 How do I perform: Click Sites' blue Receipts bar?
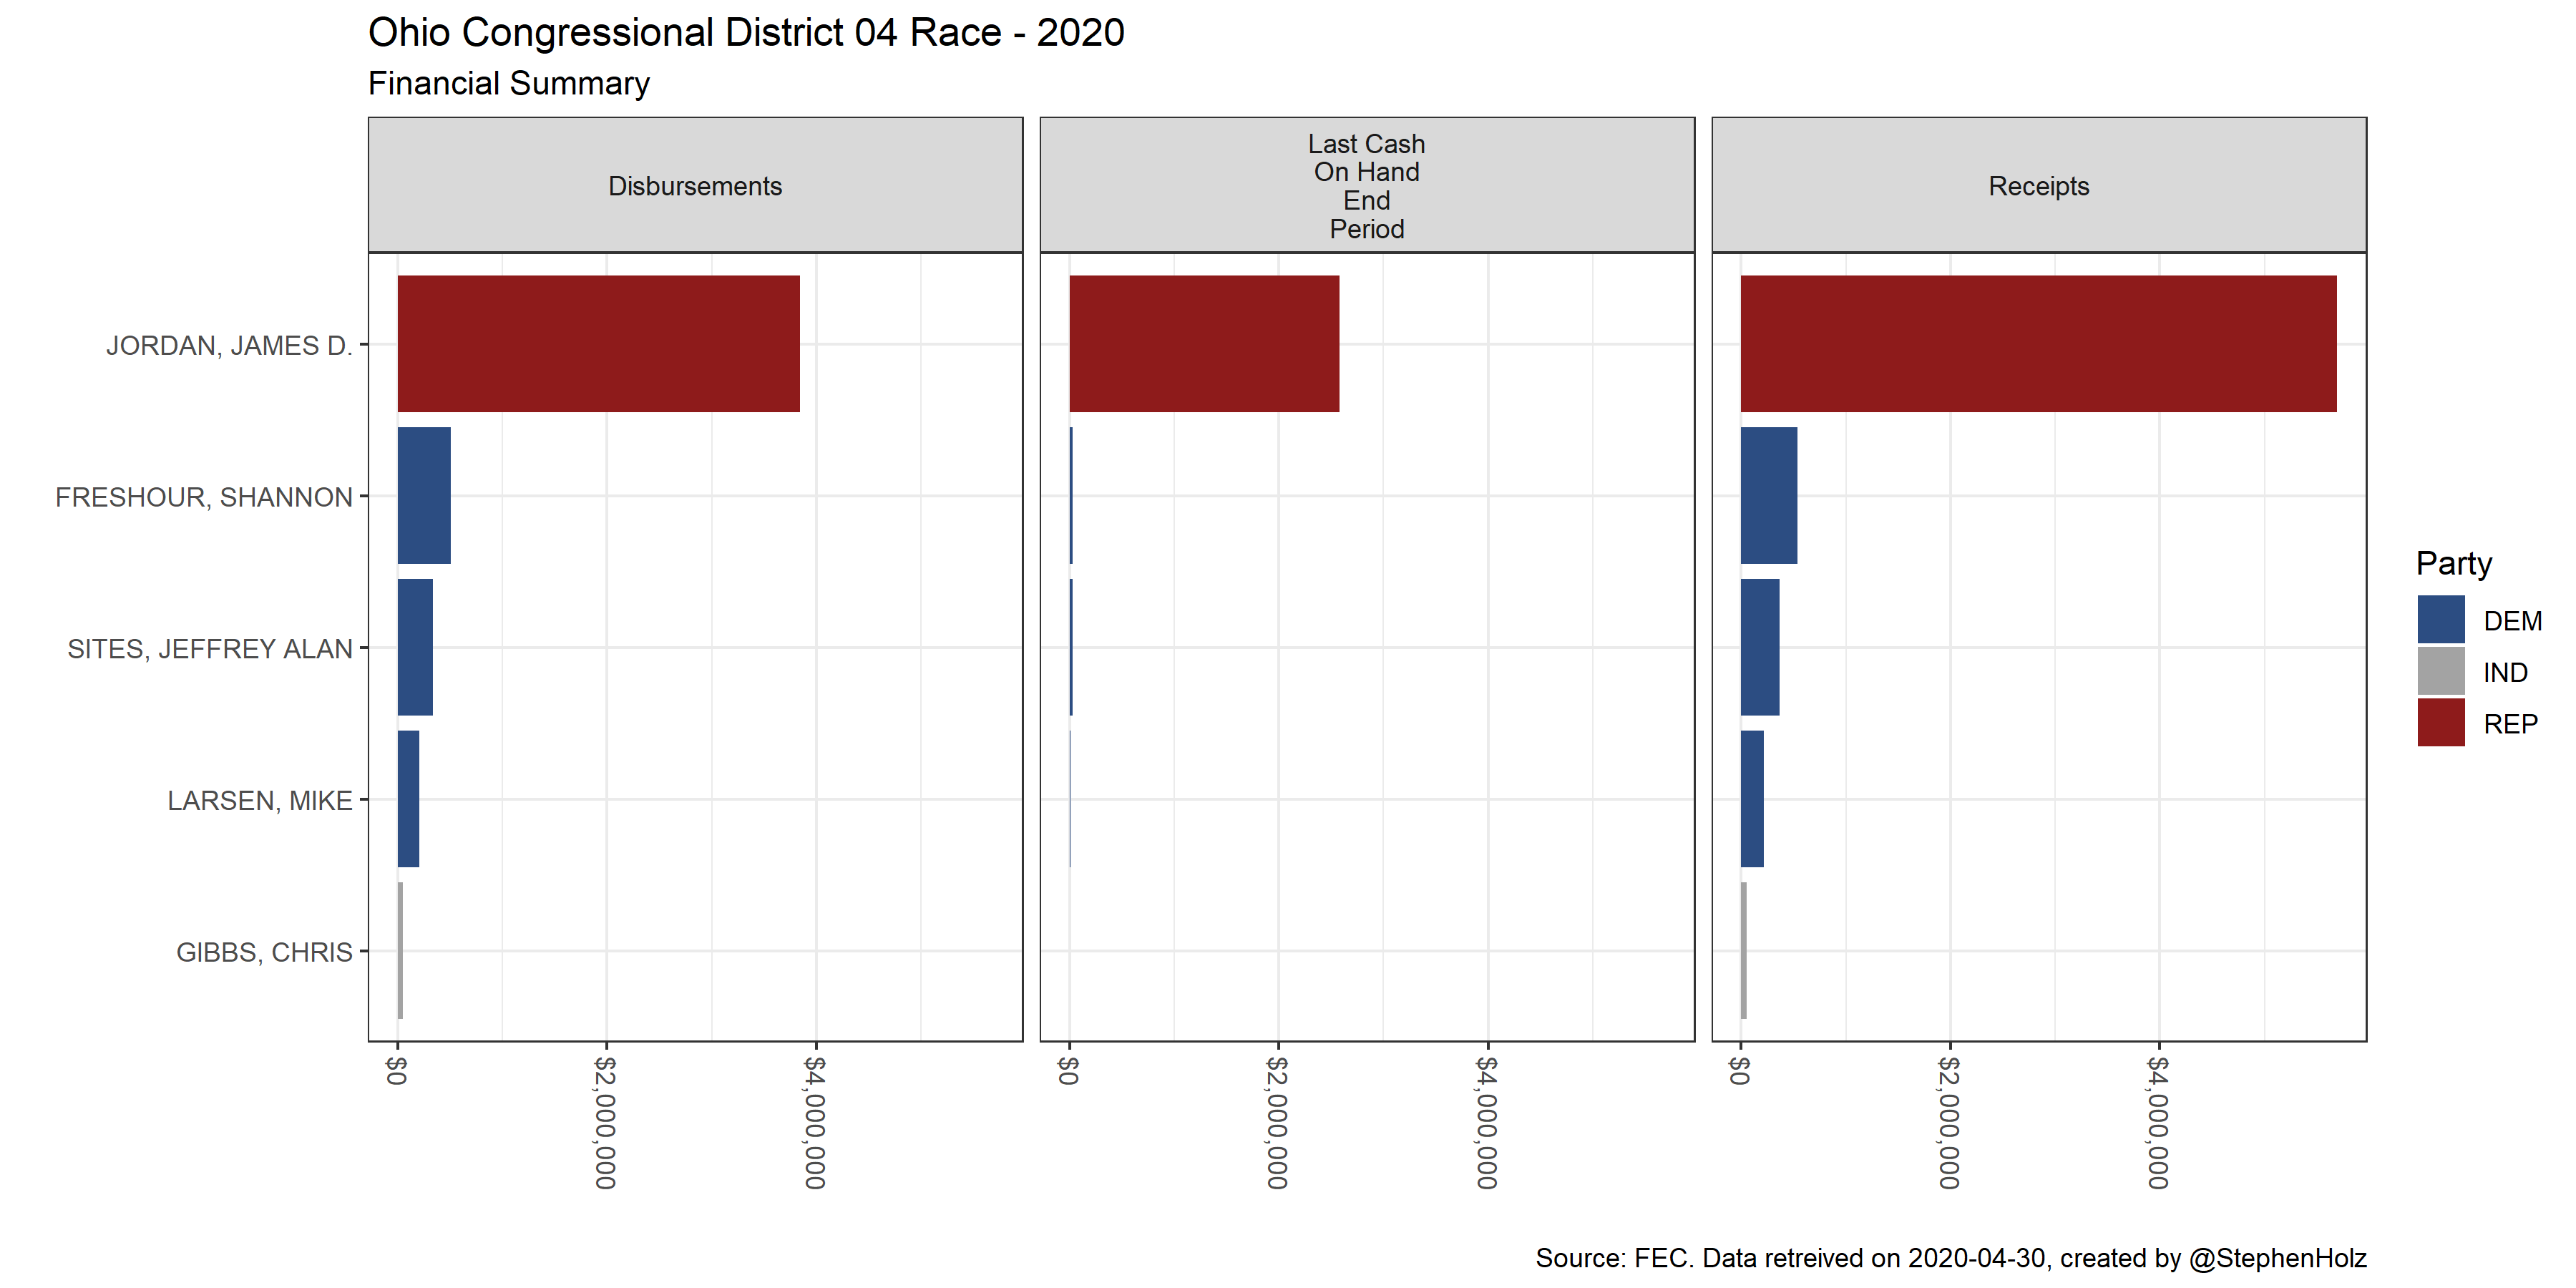coord(1760,647)
